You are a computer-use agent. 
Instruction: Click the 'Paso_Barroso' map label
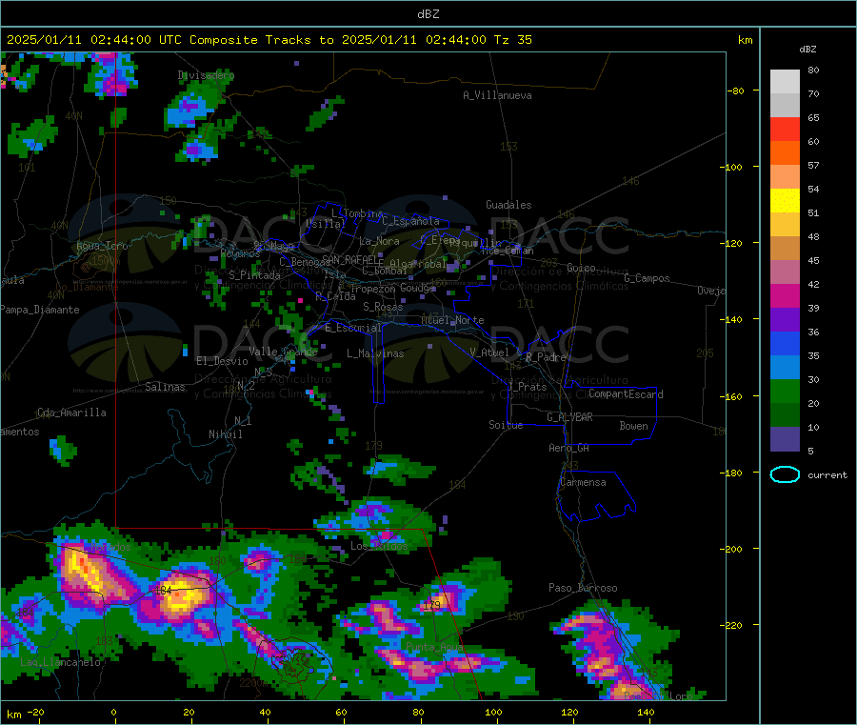click(583, 588)
